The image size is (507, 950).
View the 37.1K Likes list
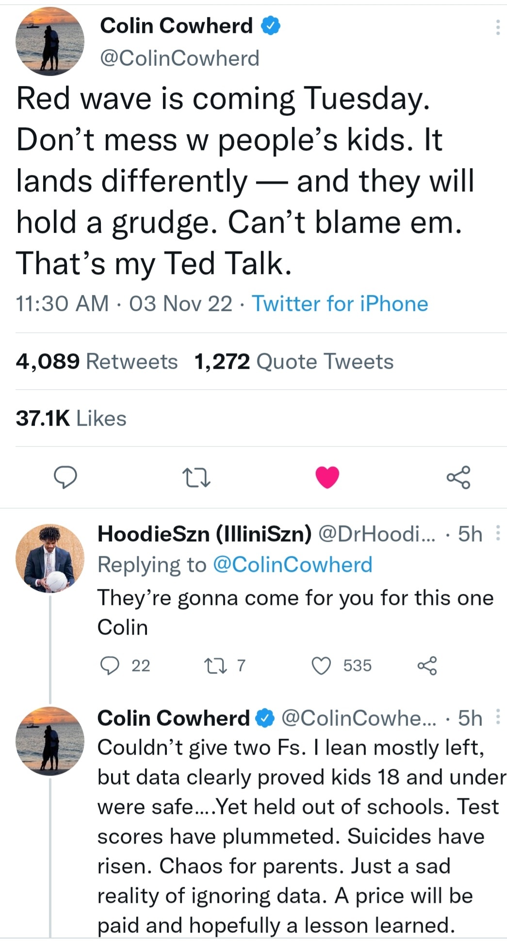[x=71, y=418]
